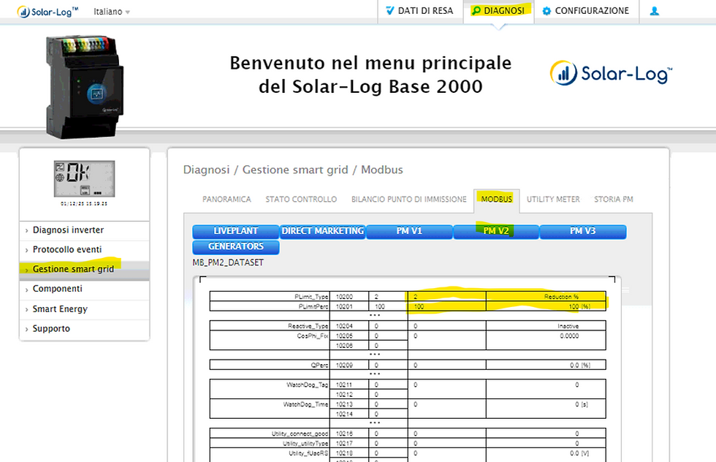Click the user profile icon
The width and height of the screenshot is (716, 462).
pos(655,11)
